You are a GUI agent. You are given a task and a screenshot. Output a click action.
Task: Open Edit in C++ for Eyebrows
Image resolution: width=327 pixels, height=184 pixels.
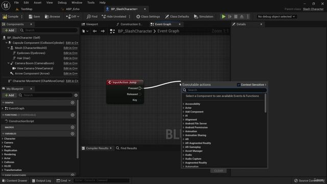tap(71, 53)
